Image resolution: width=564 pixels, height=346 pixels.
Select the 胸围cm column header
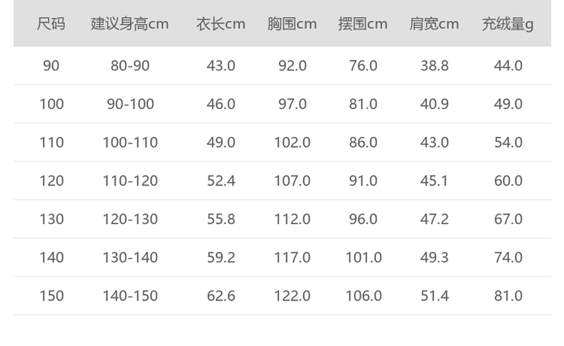[292, 24]
